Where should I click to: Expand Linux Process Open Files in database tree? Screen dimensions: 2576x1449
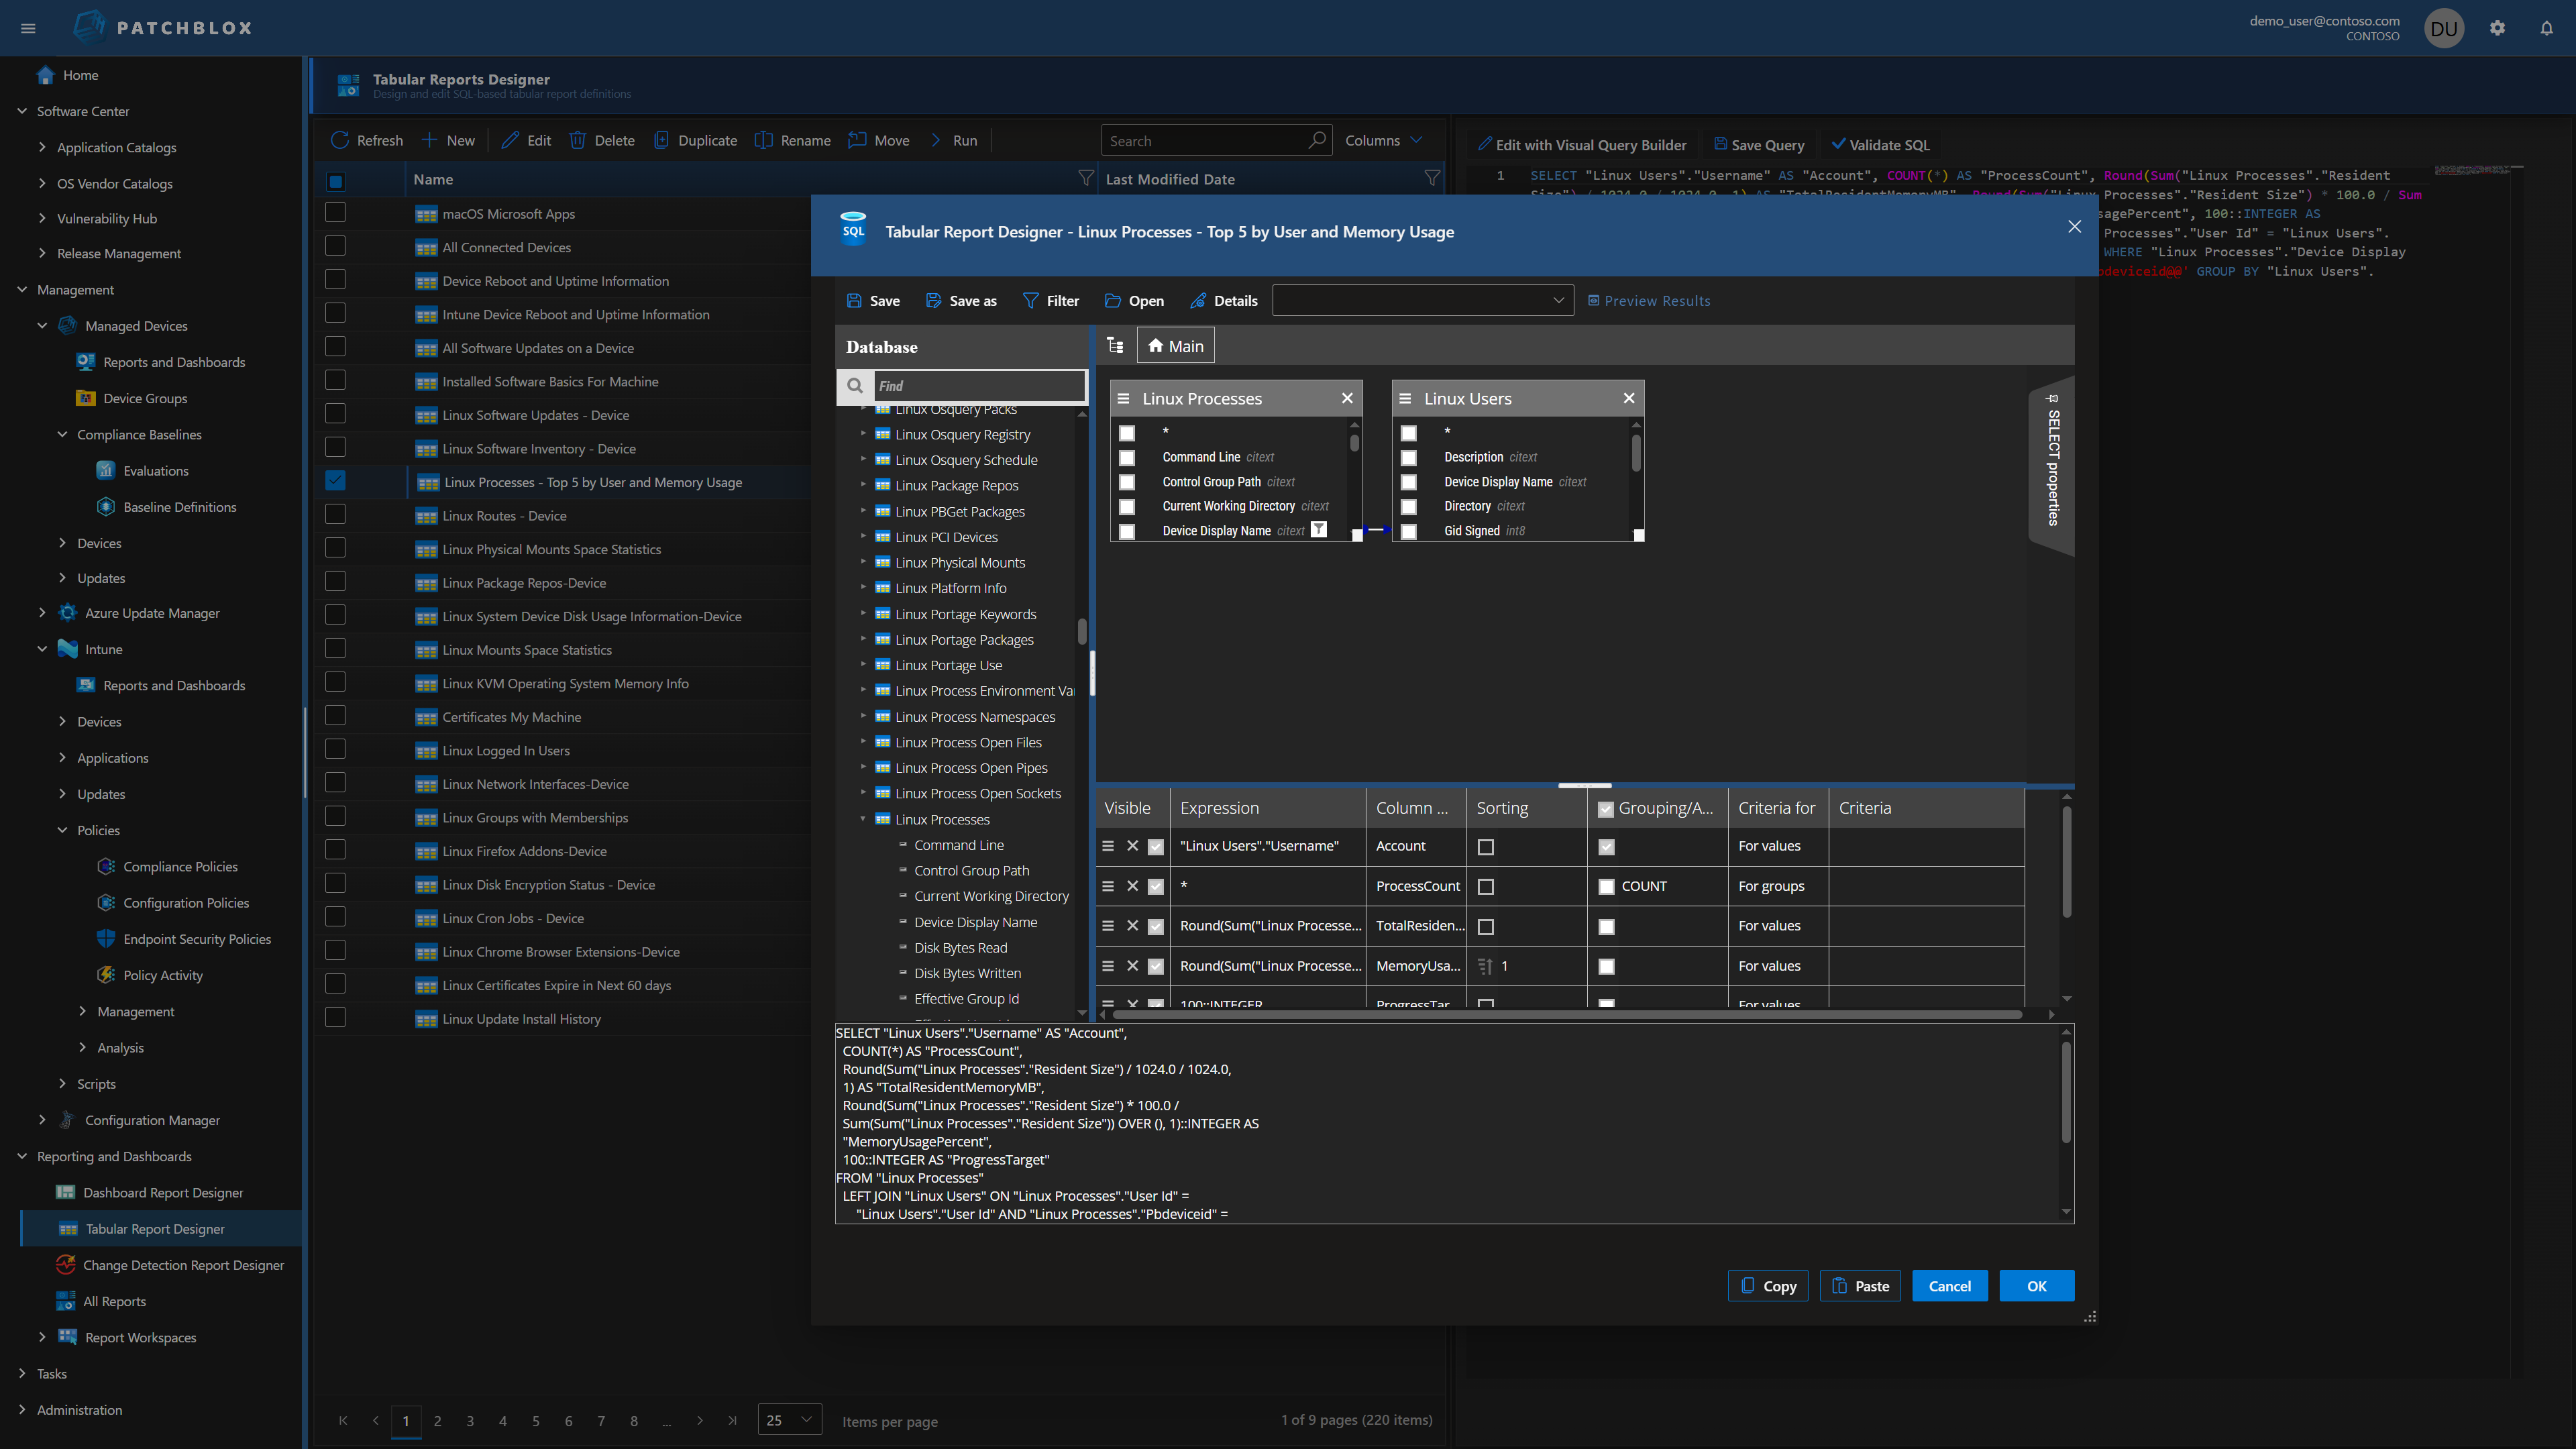(x=865, y=742)
